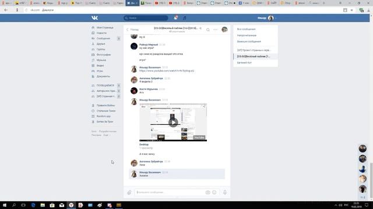Screen dimensions: 373x209
Task: Open the [SP] Странная group shortcut
Action: point(105,96)
